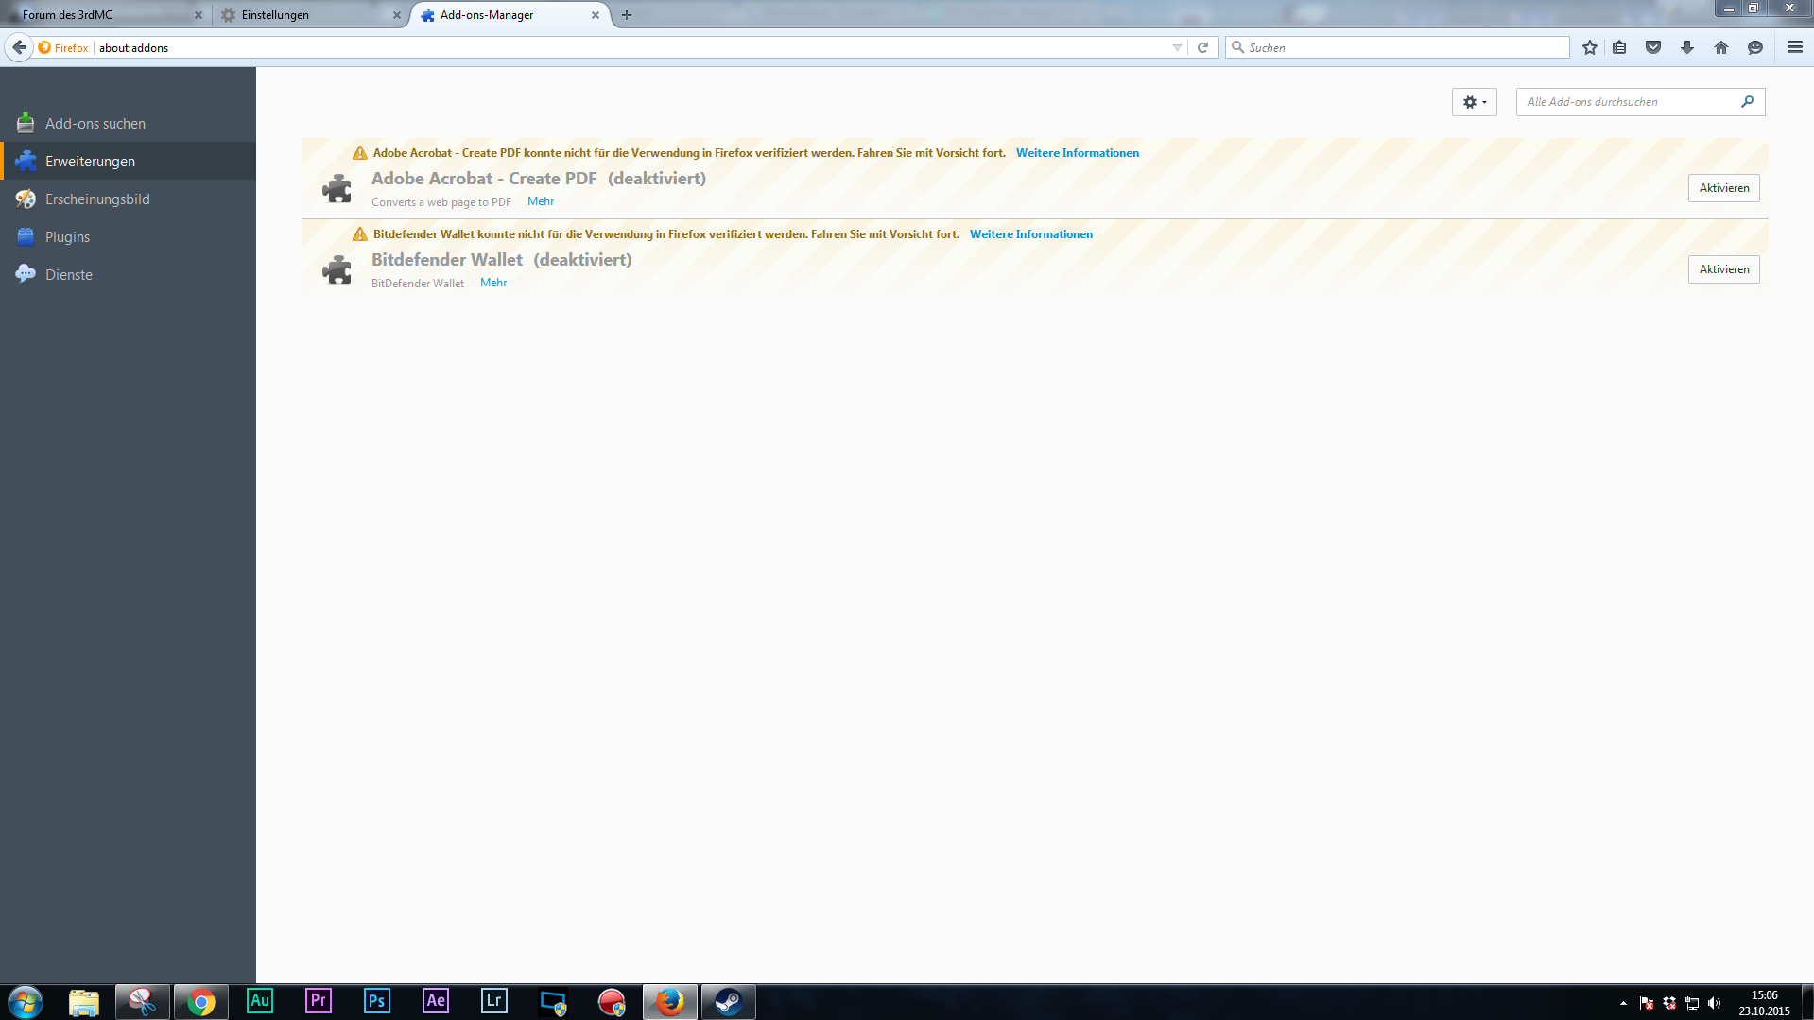Launch Adobe Photoshop from taskbar
The image size is (1814, 1020).
pos(377,1001)
